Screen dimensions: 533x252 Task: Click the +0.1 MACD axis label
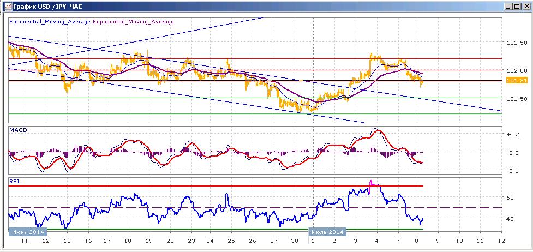[513, 134]
